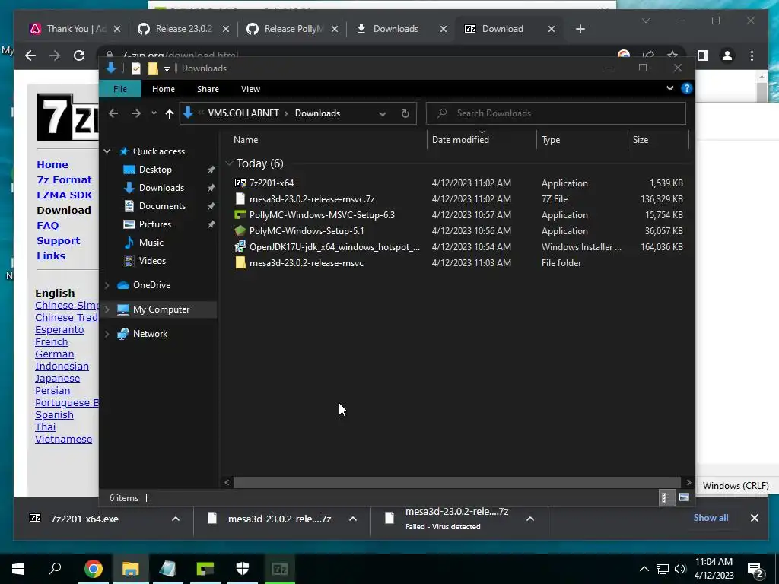Open a new Chrome tab

pos(580,29)
